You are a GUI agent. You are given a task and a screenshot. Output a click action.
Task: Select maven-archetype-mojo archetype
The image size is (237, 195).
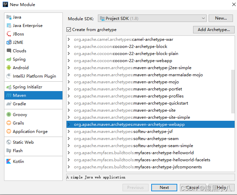click(x=150, y=82)
